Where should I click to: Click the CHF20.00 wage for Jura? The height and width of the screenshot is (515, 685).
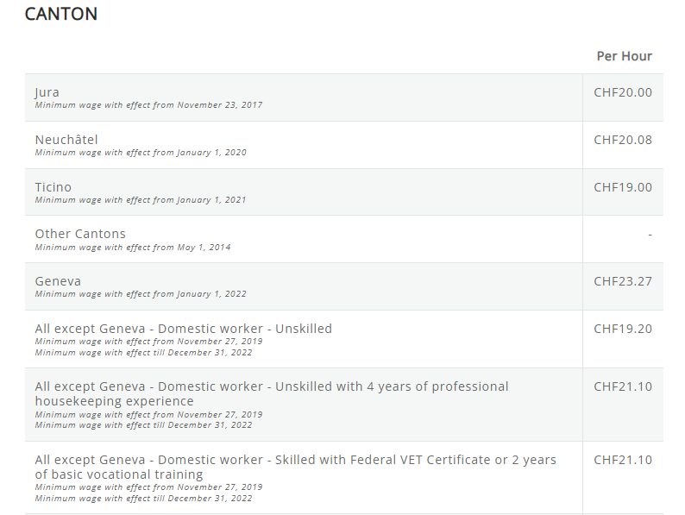(x=623, y=92)
